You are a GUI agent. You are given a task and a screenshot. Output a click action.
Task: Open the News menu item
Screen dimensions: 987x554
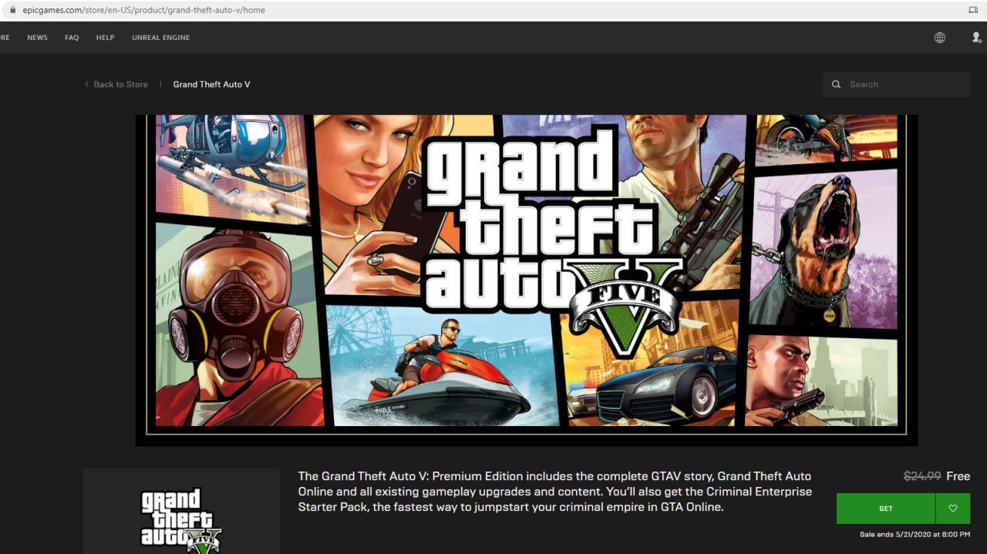pos(37,38)
